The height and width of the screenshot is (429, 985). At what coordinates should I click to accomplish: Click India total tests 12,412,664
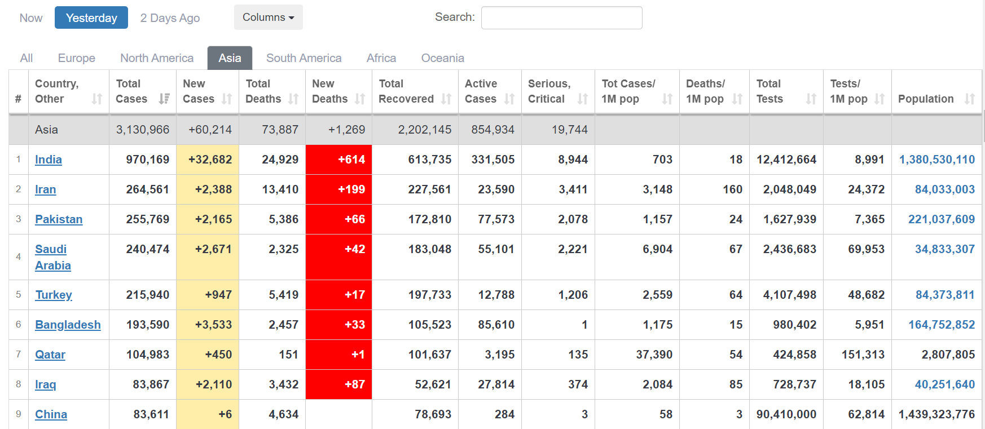[786, 160]
